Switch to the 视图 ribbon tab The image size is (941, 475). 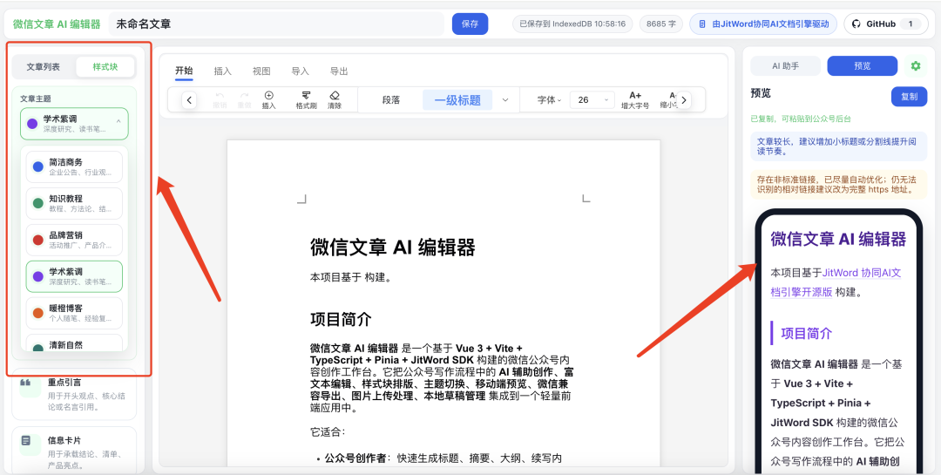261,71
